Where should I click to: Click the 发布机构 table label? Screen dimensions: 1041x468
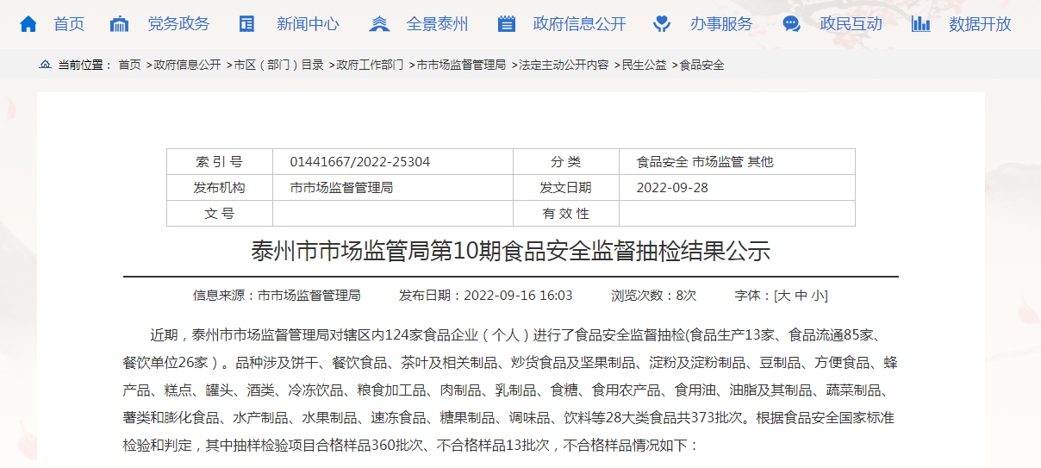[x=220, y=188]
